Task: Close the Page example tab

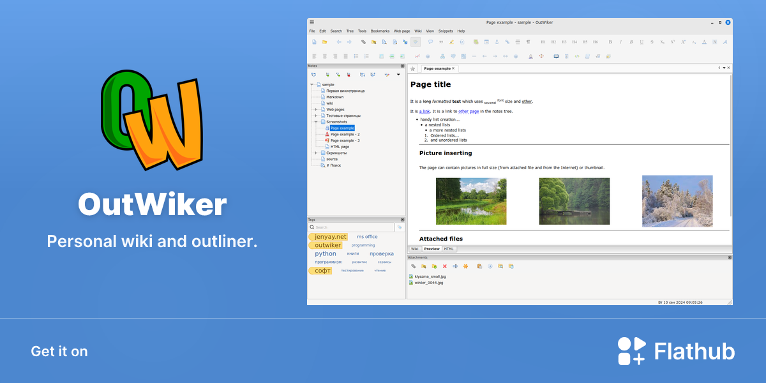Action: pyautogui.click(x=453, y=68)
